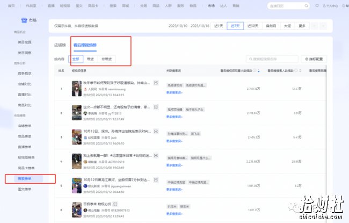Open 直播 in the top navigation

tap(51, 6)
